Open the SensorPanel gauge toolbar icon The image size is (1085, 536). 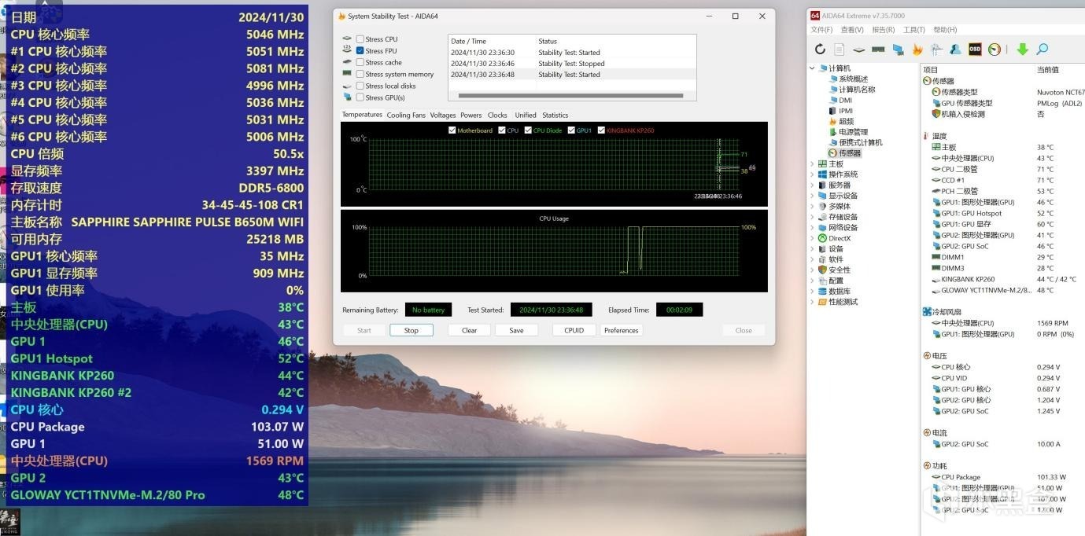tap(995, 50)
